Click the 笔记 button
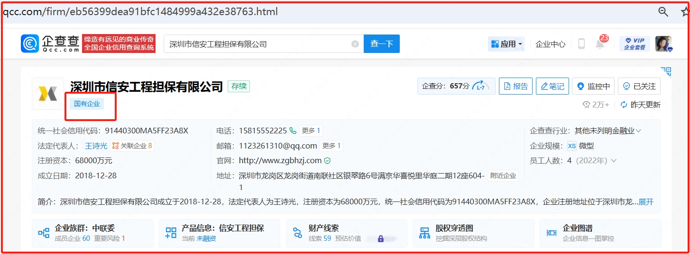Screen dimensions: 690x254 pyautogui.click(x=552, y=86)
